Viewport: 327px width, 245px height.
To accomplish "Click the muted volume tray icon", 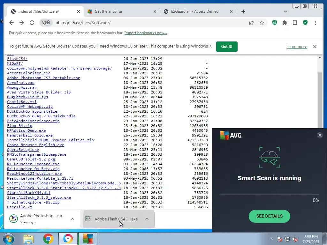I will (x=295, y=239).
